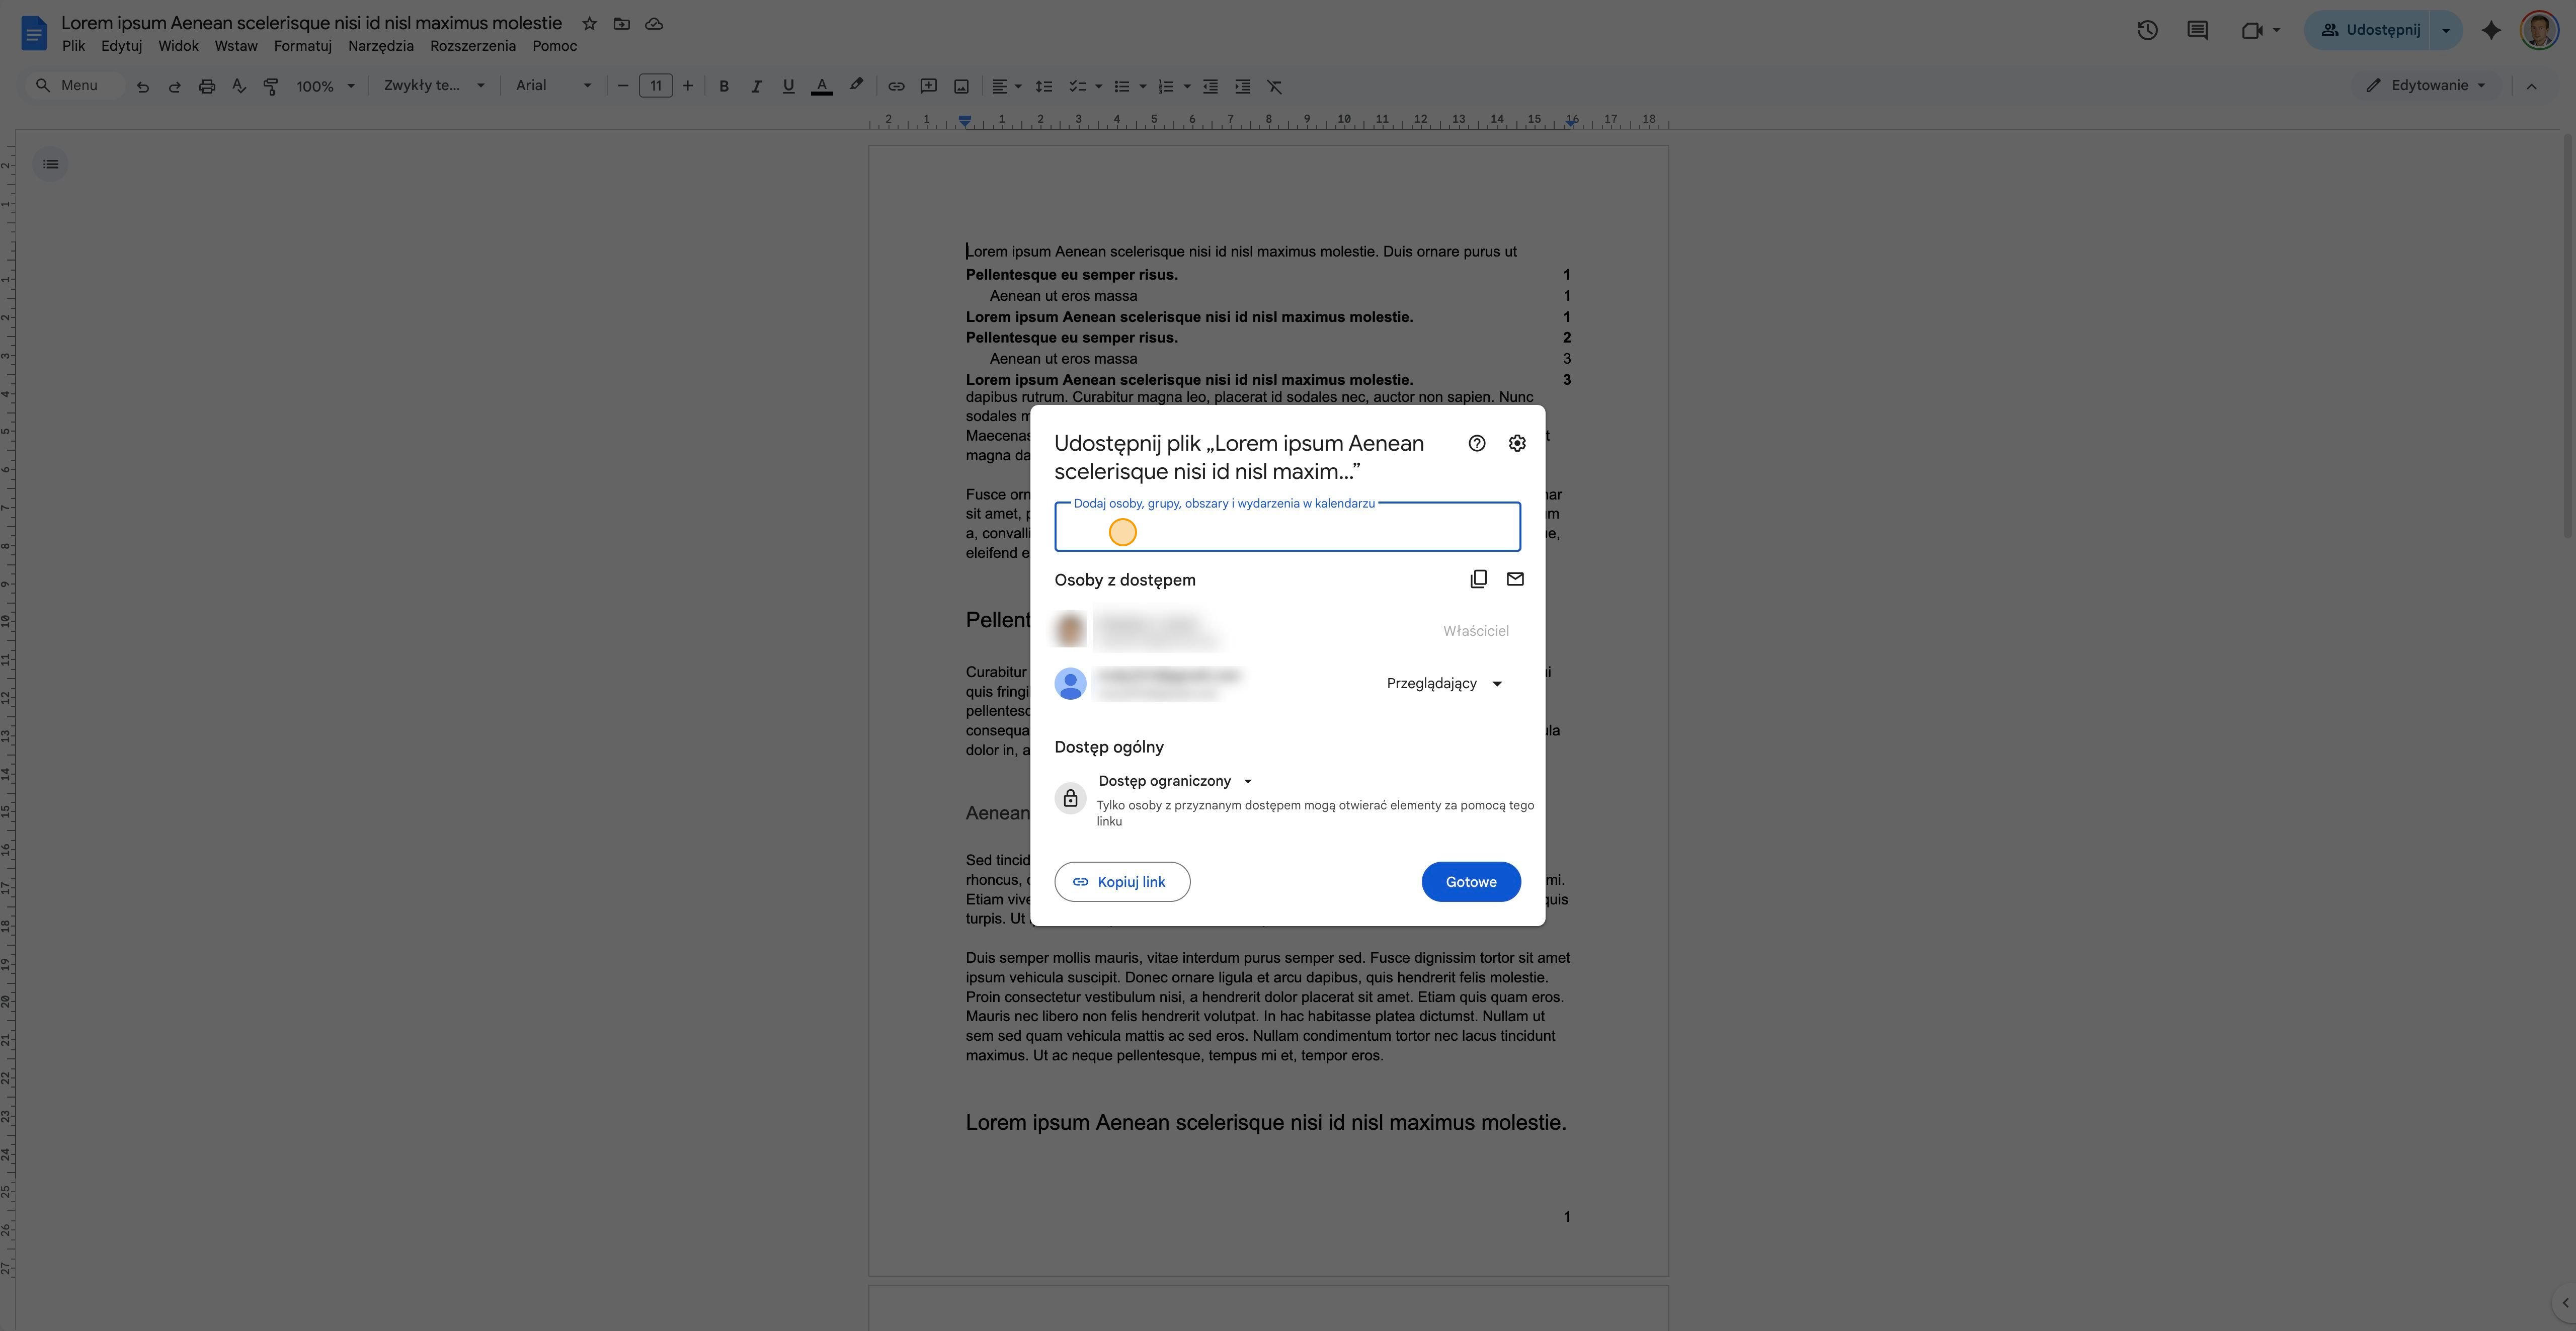The image size is (2576, 1331).
Task: Check cloud save status icon
Action: pyautogui.click(x=654, y=23)
